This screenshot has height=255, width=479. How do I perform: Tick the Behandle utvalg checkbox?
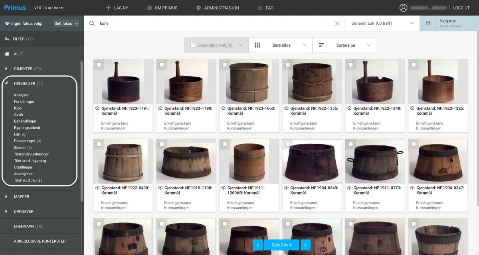(193, 45)
